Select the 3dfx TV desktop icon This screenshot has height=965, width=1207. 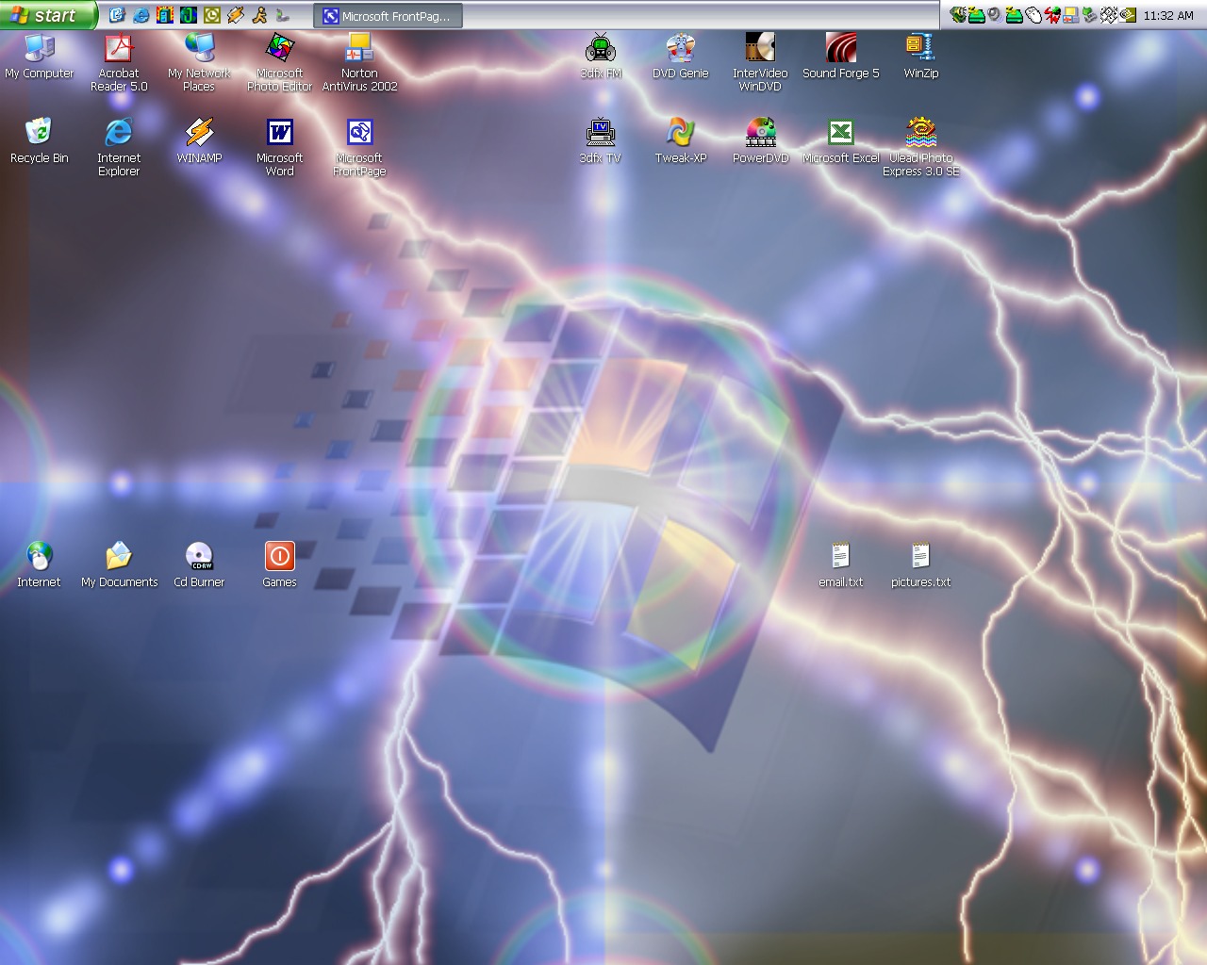(601, 141)
